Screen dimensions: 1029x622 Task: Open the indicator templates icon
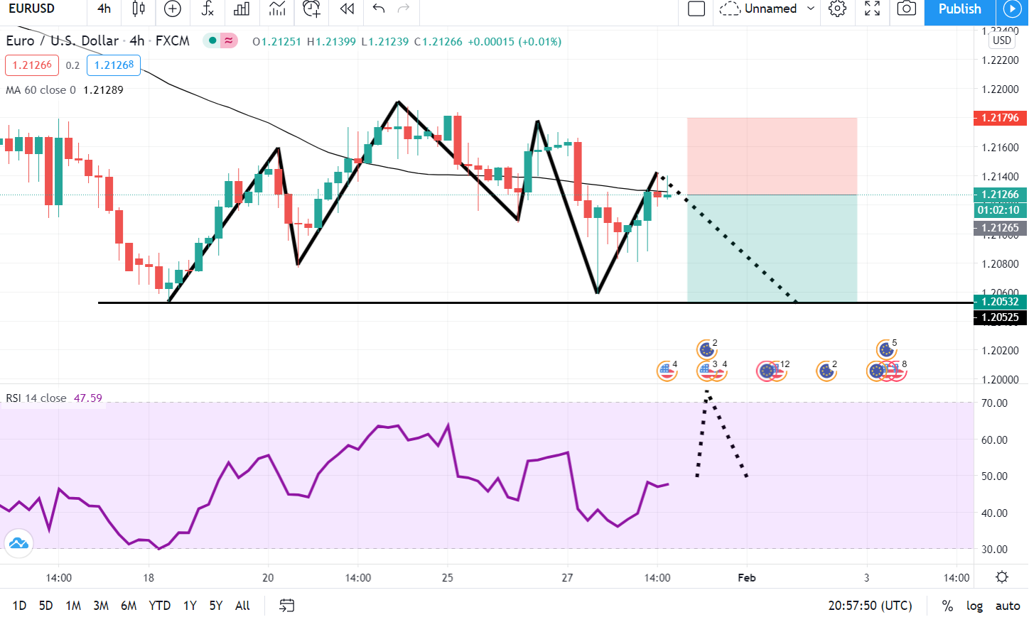click(x=277, y=9)
